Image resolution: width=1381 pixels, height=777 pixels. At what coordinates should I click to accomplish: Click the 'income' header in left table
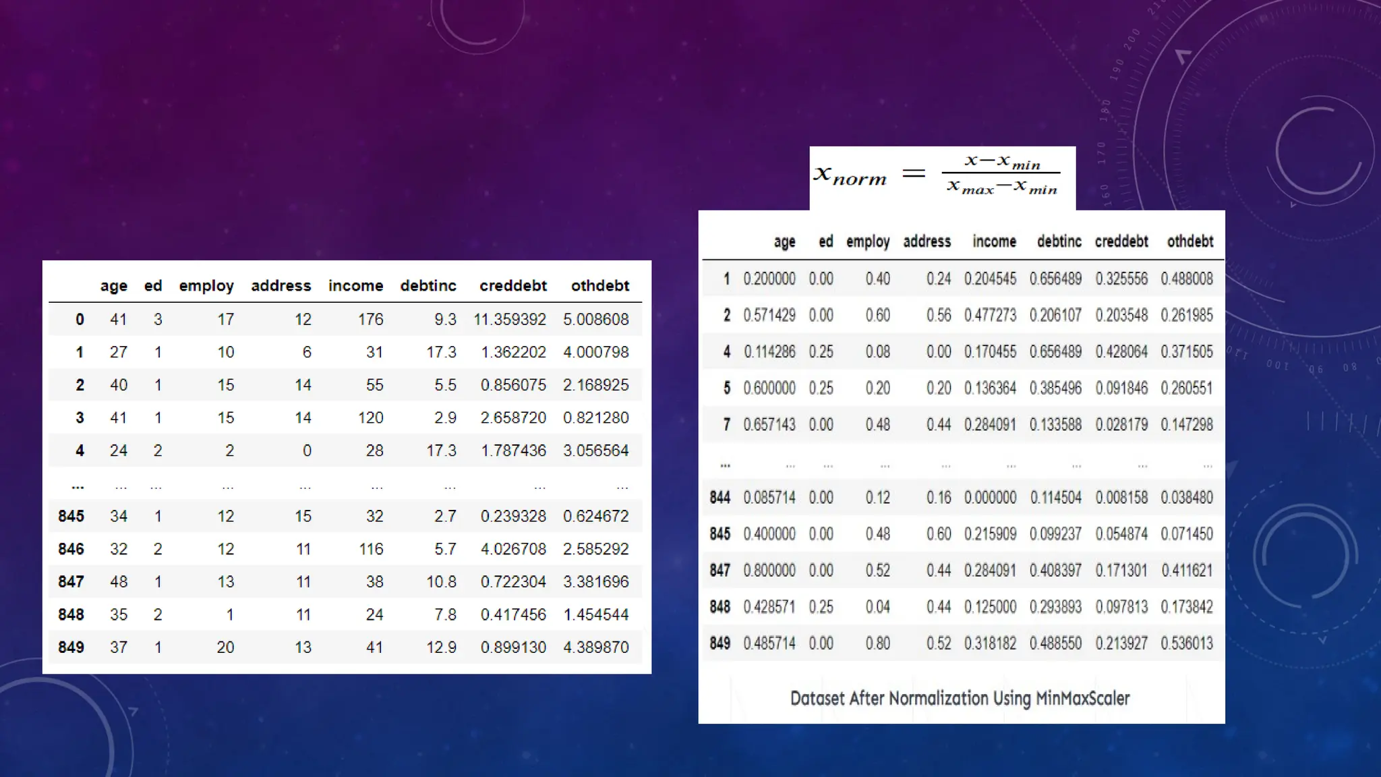355,286
